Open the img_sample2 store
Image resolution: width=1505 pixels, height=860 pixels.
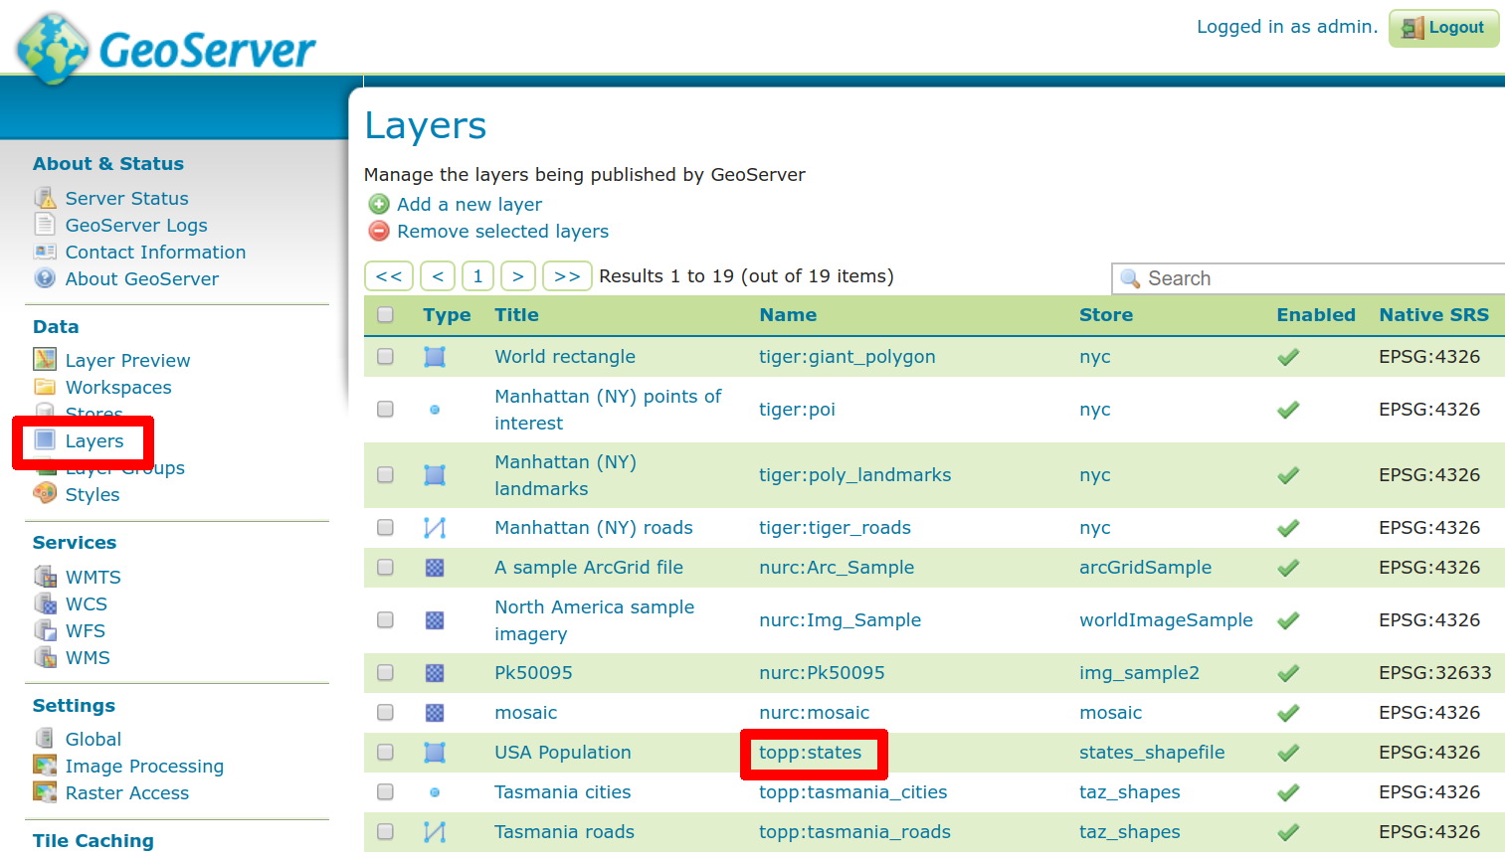click(1140, 673)
